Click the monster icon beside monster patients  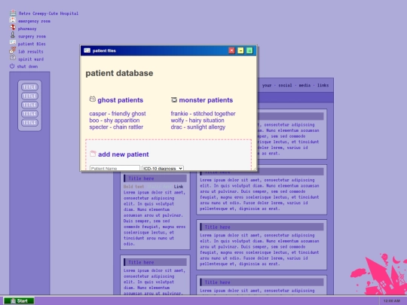click(x=174, y=99)
